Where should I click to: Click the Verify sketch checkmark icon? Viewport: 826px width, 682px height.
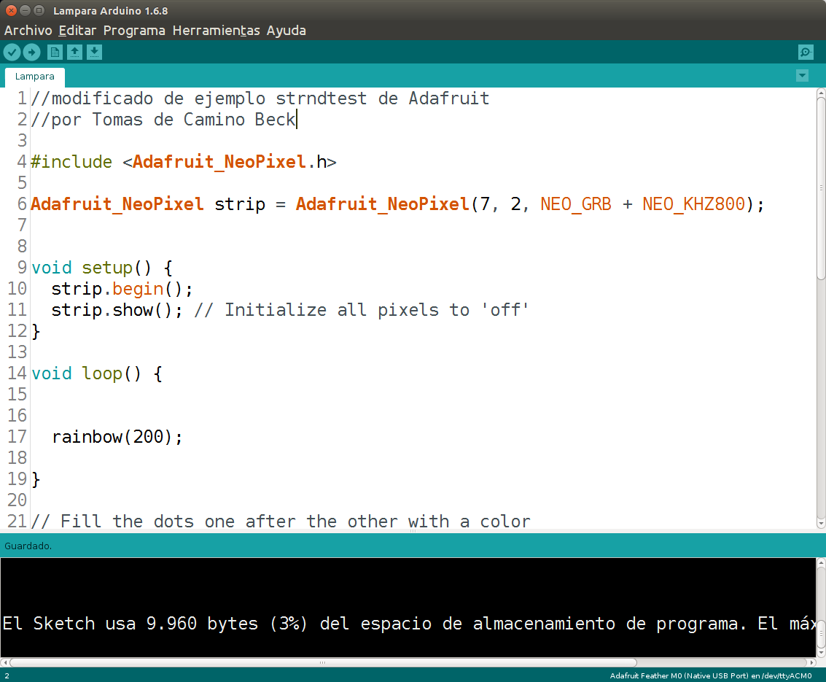pos(12,53)
